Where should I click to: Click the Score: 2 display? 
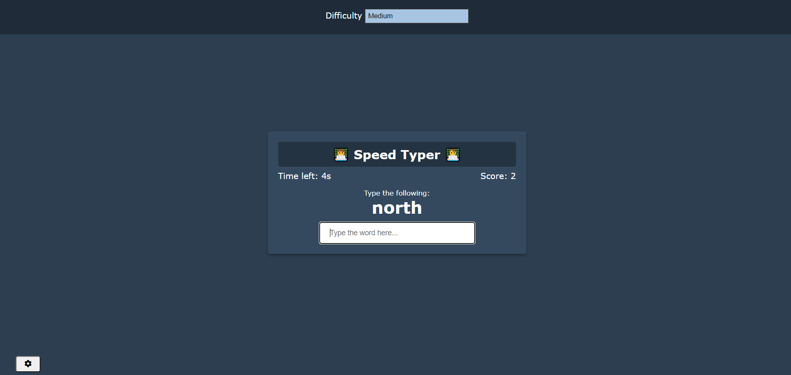point(498,176)
